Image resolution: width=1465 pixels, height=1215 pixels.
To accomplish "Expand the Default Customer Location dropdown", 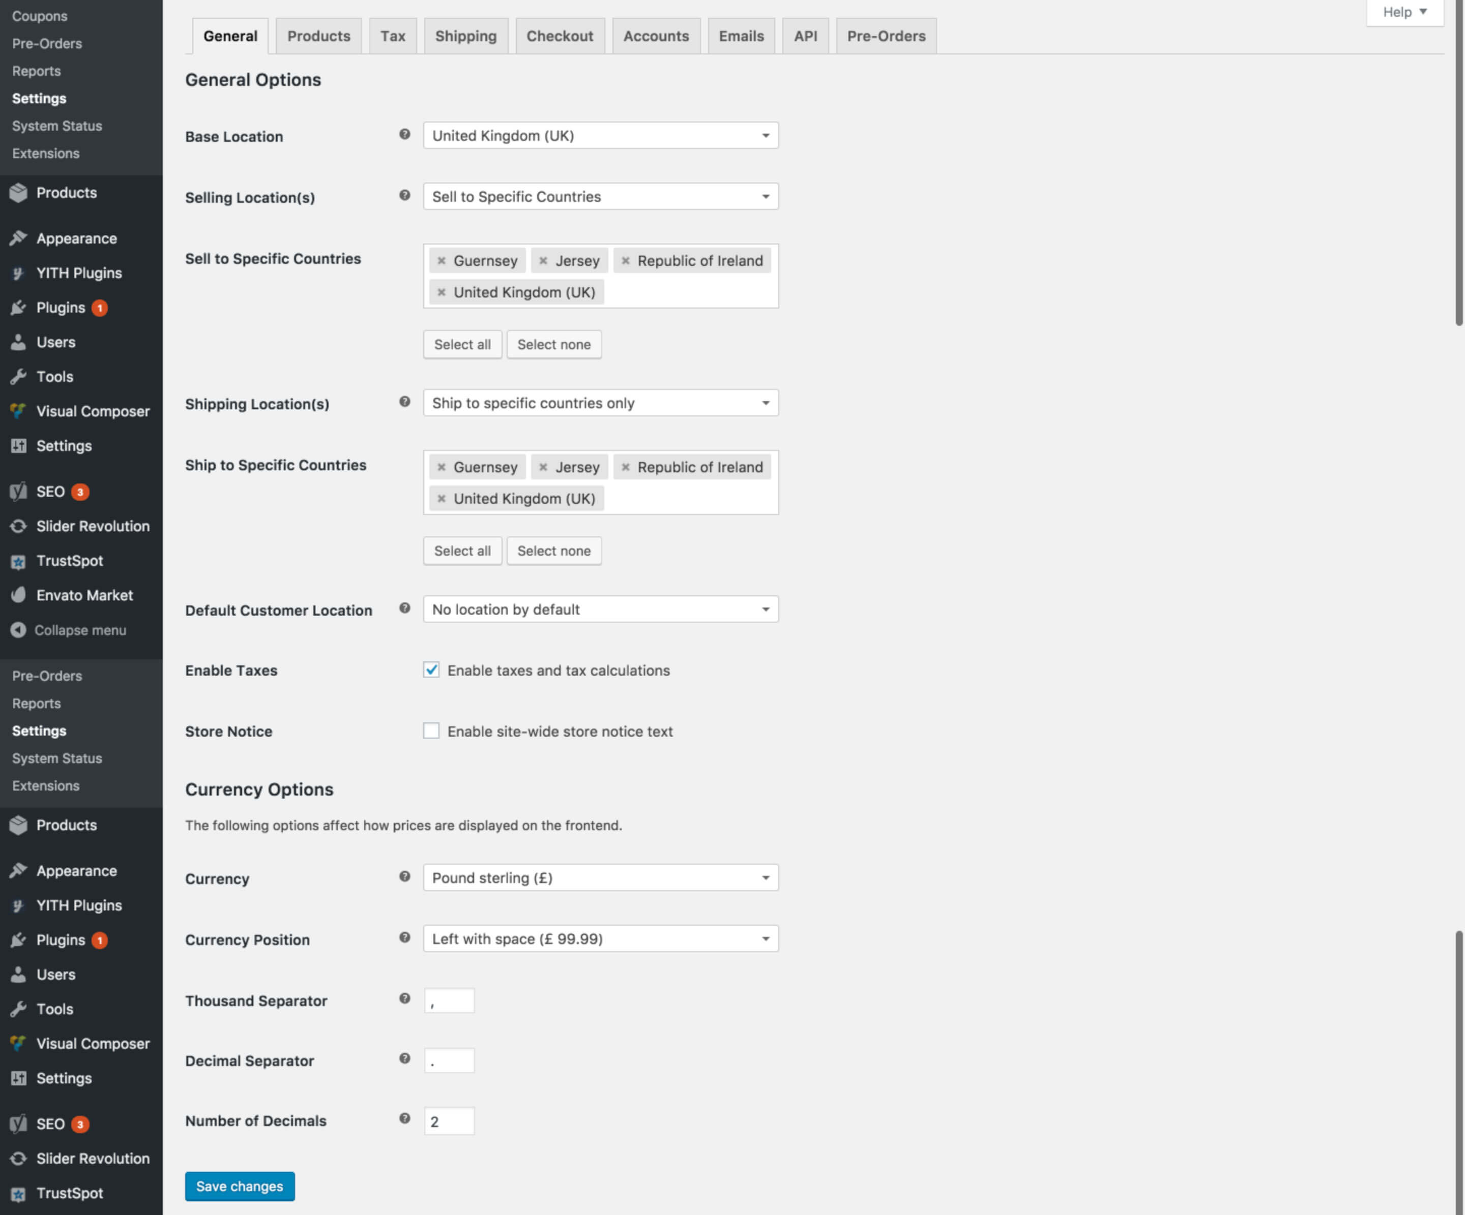I will click(x=600, y=609).
